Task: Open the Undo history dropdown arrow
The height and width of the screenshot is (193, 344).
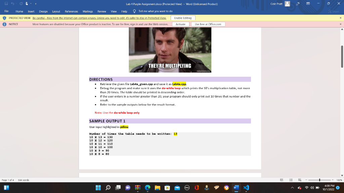Action: coord(16,4)
